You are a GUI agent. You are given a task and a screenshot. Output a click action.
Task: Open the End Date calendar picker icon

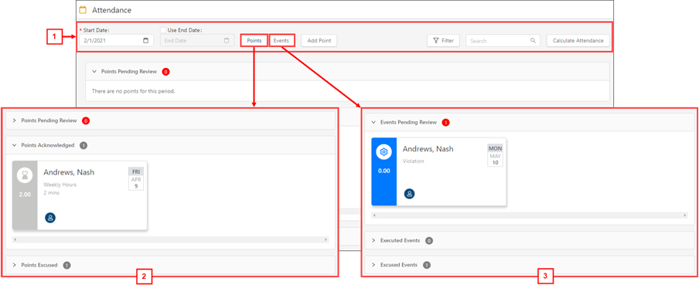click(x=227, y=40)
